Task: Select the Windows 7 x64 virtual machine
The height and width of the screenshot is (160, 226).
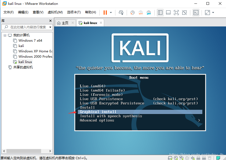Action: coord(30,41)
